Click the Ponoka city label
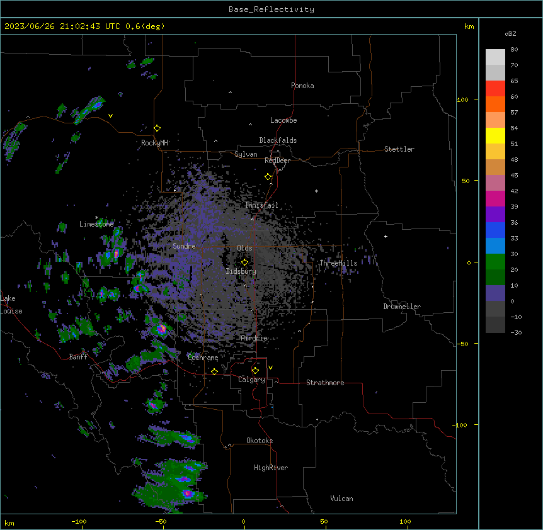 coord(302,86)
